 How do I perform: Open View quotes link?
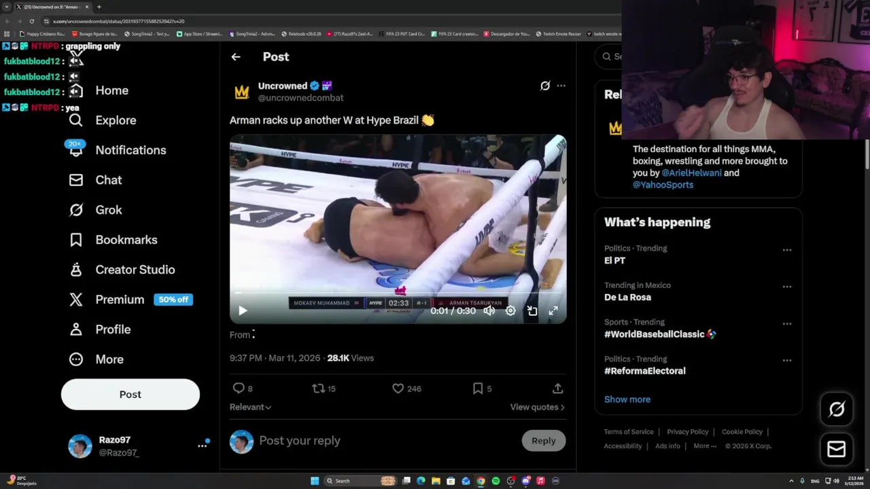point(537,407)
